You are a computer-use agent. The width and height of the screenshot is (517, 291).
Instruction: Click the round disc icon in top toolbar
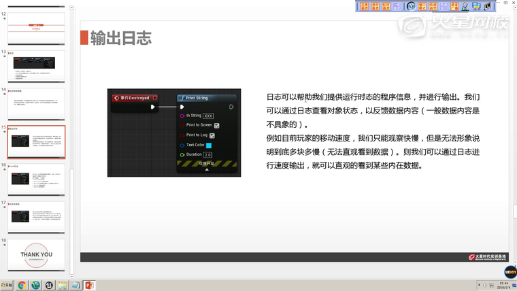click(x=411, y=6)
